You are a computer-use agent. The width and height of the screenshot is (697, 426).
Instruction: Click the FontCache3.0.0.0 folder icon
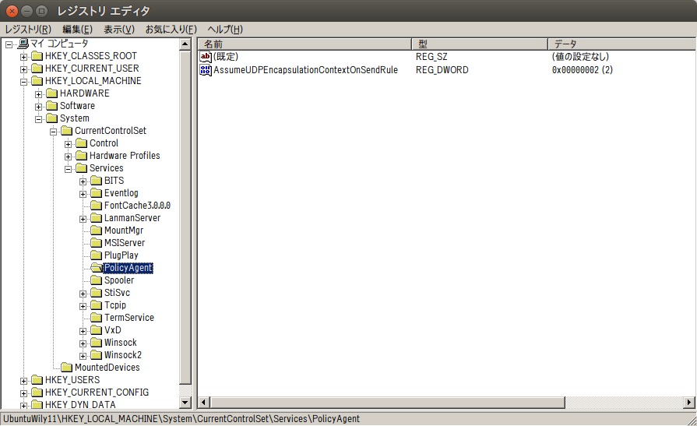coord(97,206)
